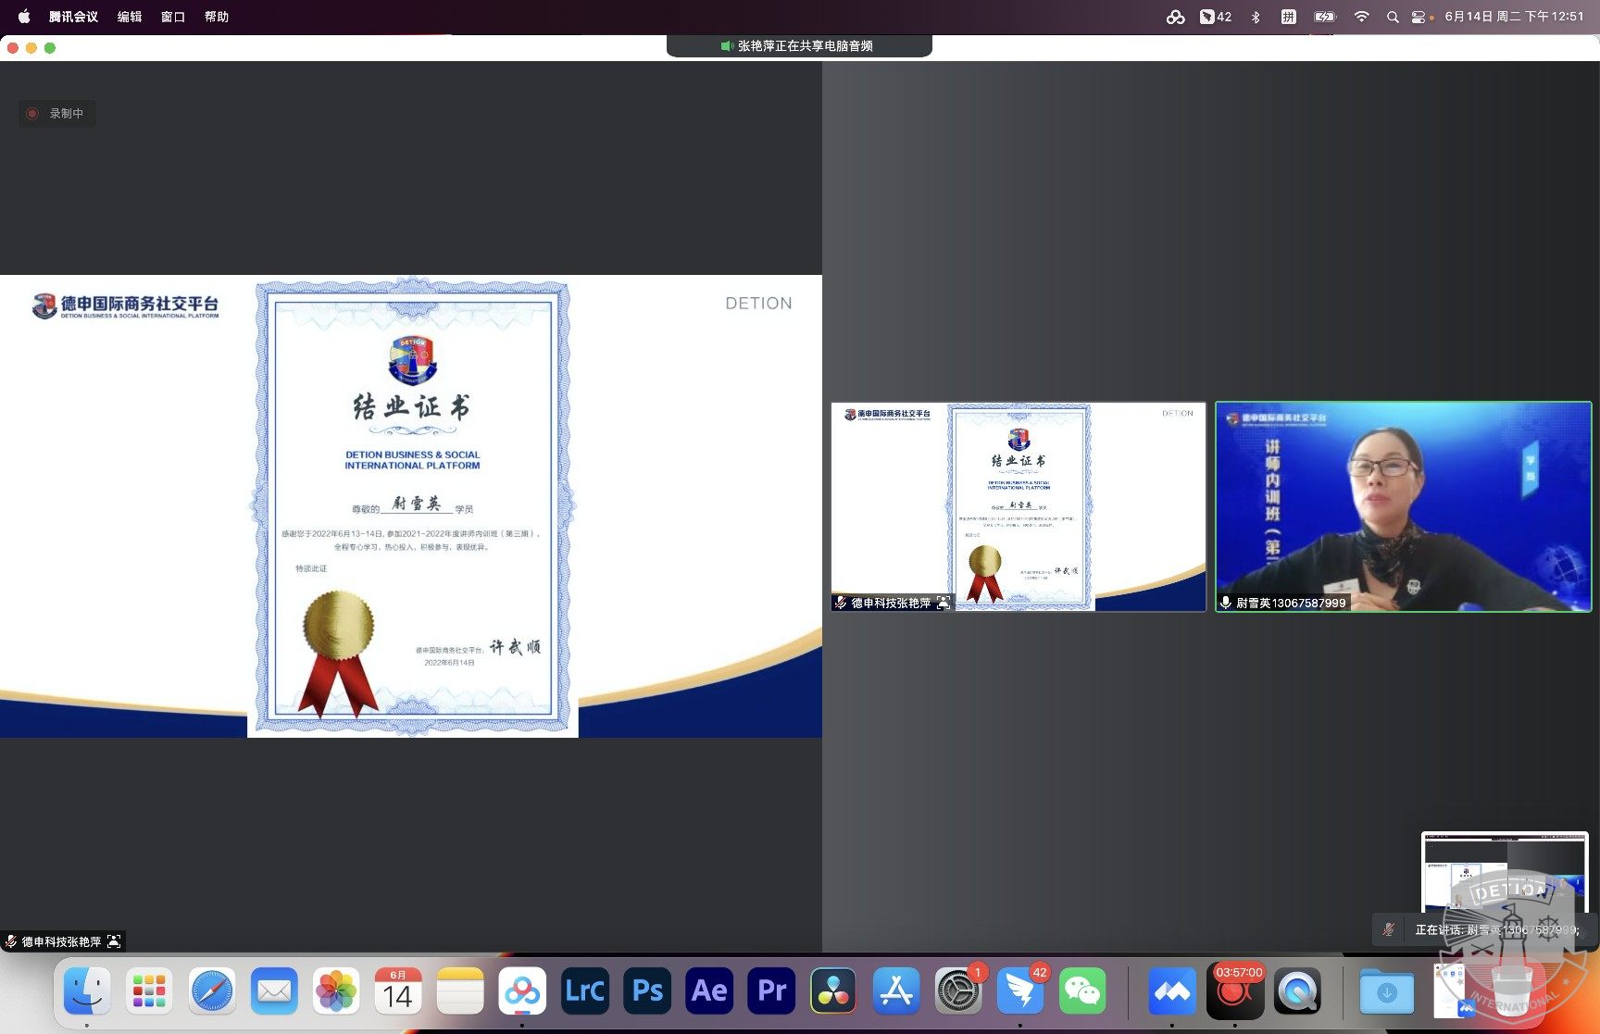Open the 腾讯会议 app menu
Screen dimensions: 1600x1034
(73, 17)
